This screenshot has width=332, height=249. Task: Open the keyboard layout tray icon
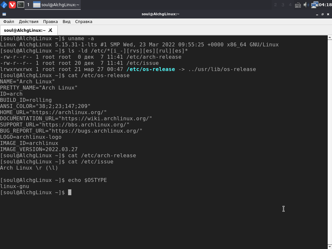(x=298, y=5)
